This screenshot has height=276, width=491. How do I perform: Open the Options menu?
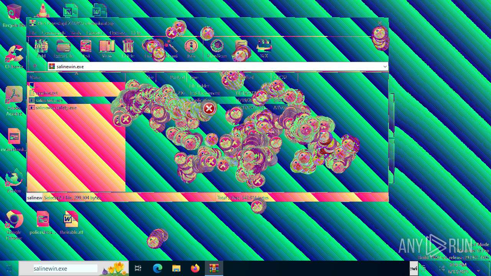[117, 33]
